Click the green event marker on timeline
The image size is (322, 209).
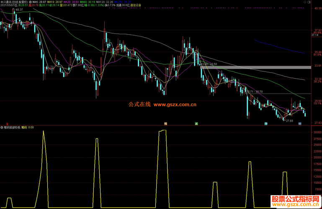(x=196, y=124)
